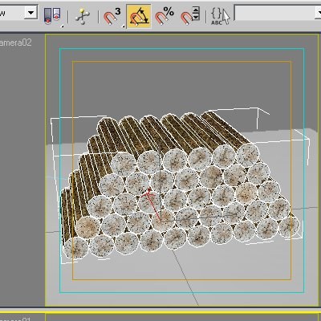This screenshot has width=321, height=321.
Task: Open Edit Named Selection Sets
Action: coord(220,17)
